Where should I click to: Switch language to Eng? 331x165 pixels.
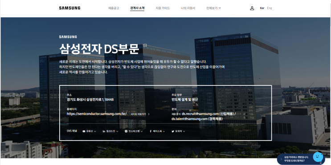click(x=270, y=8)
